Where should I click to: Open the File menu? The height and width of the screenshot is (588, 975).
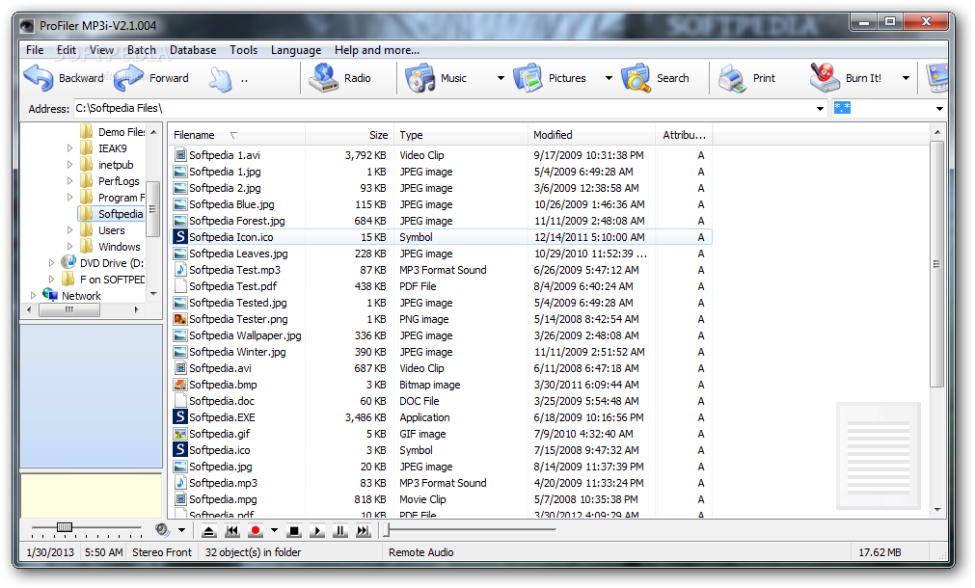35,50
